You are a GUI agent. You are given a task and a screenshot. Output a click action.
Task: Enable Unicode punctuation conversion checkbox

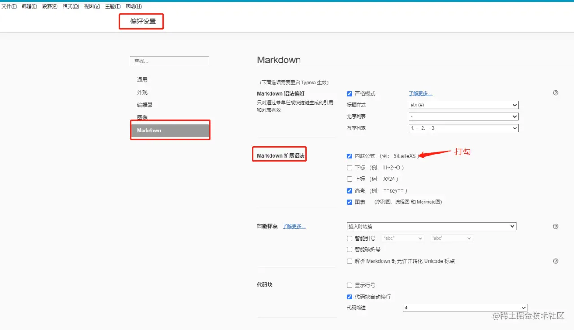349,261
